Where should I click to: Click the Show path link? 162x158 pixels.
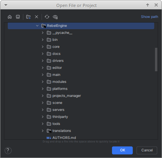[150, 17]
